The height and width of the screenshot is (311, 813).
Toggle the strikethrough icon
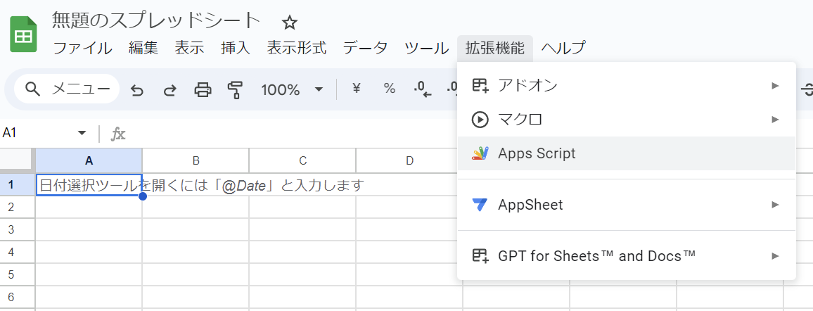point(807,89)
